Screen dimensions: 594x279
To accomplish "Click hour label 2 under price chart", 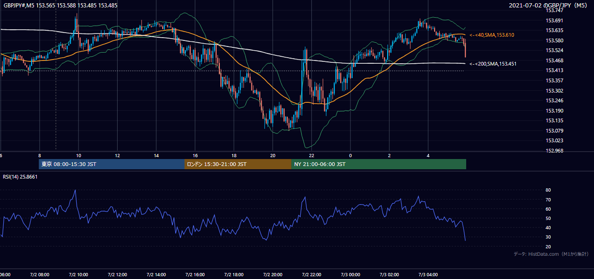I will (x=389, y=156).
